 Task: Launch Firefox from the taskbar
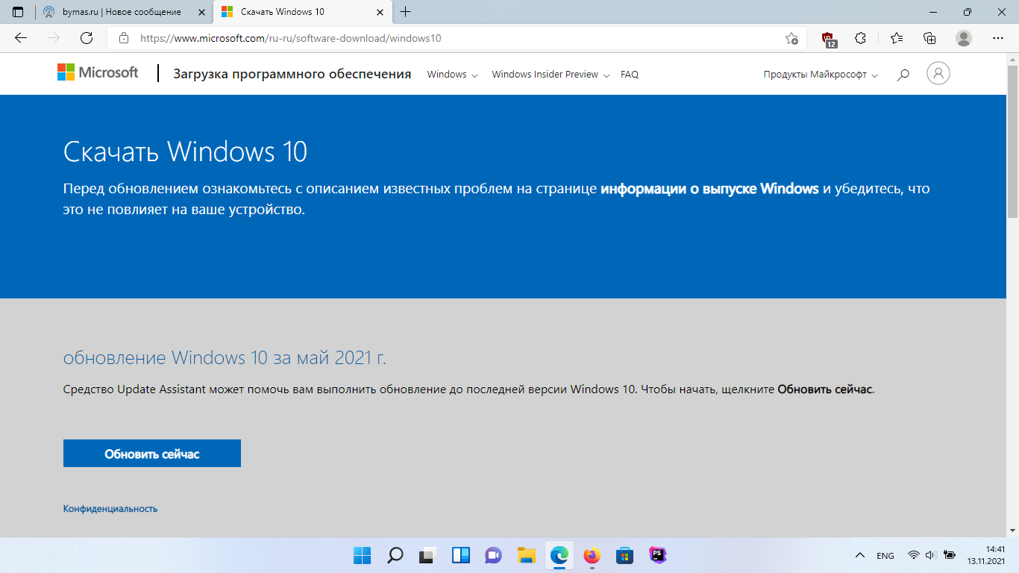[x=592, y=555]
